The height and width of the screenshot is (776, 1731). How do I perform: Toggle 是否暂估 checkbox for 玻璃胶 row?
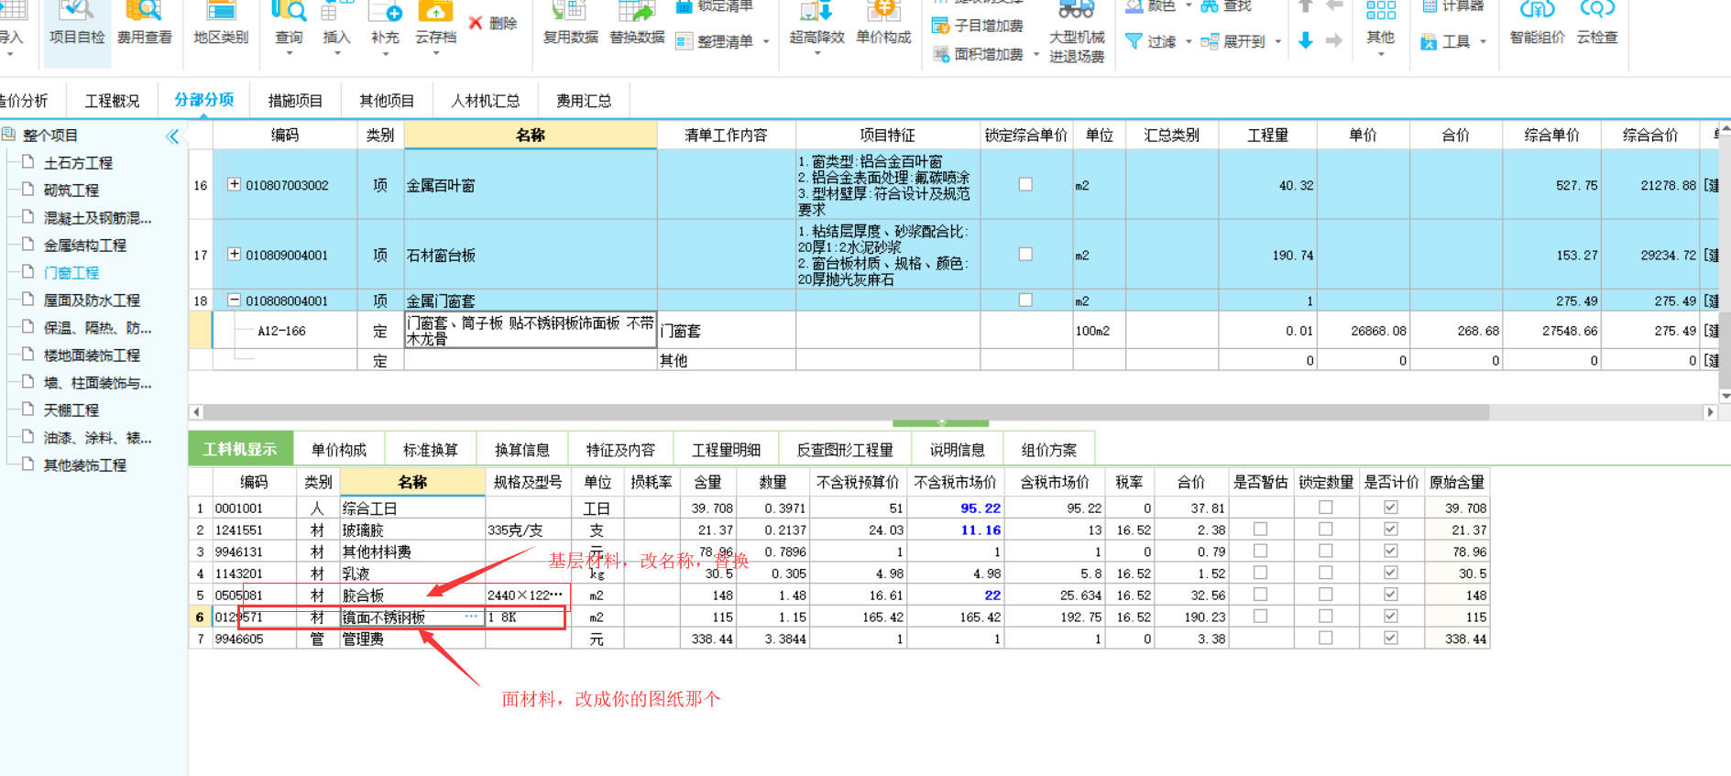click(1260, 529)
